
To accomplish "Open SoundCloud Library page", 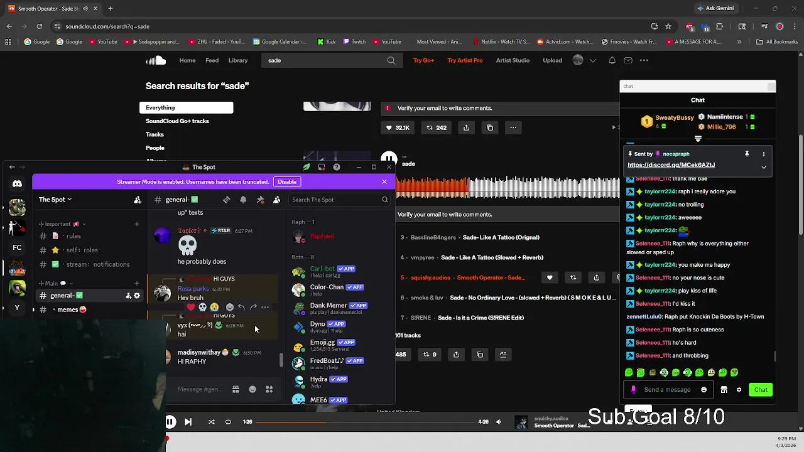I will pos(238,60).
